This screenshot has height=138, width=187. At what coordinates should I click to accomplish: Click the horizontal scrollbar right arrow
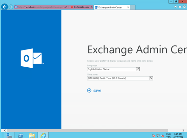pos(183,130)
